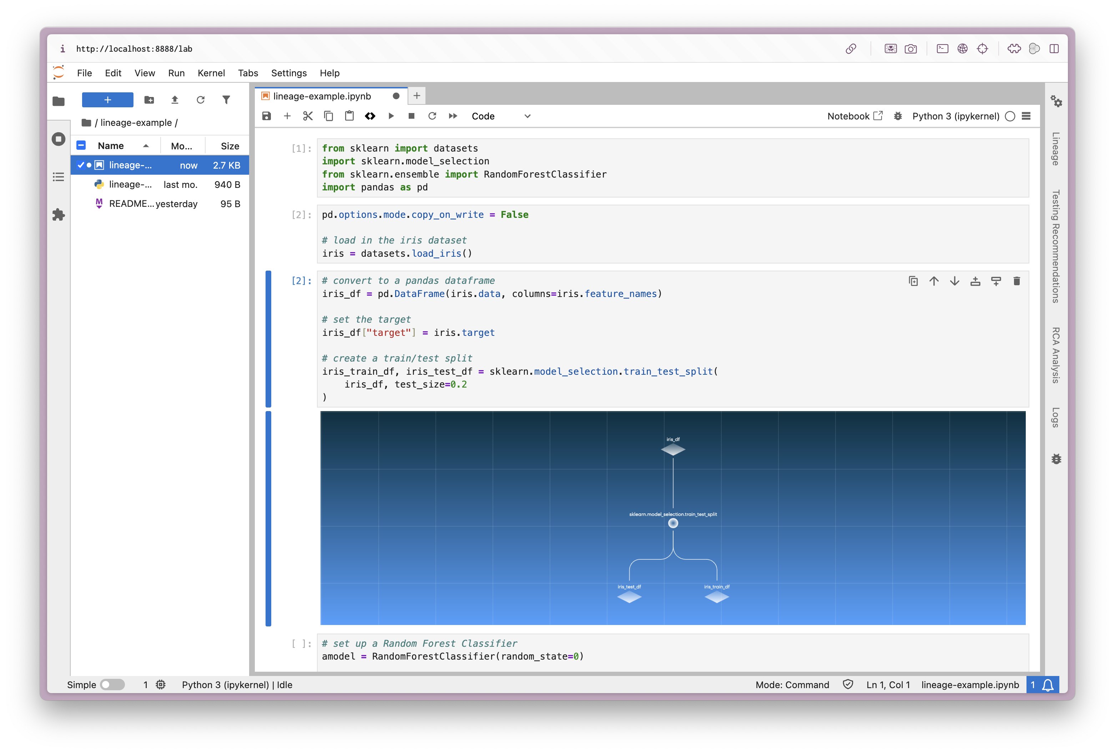The width and height of the screenshot is (1115, 753).
Task: Sort files by Name column arrow
Action: 146,146
